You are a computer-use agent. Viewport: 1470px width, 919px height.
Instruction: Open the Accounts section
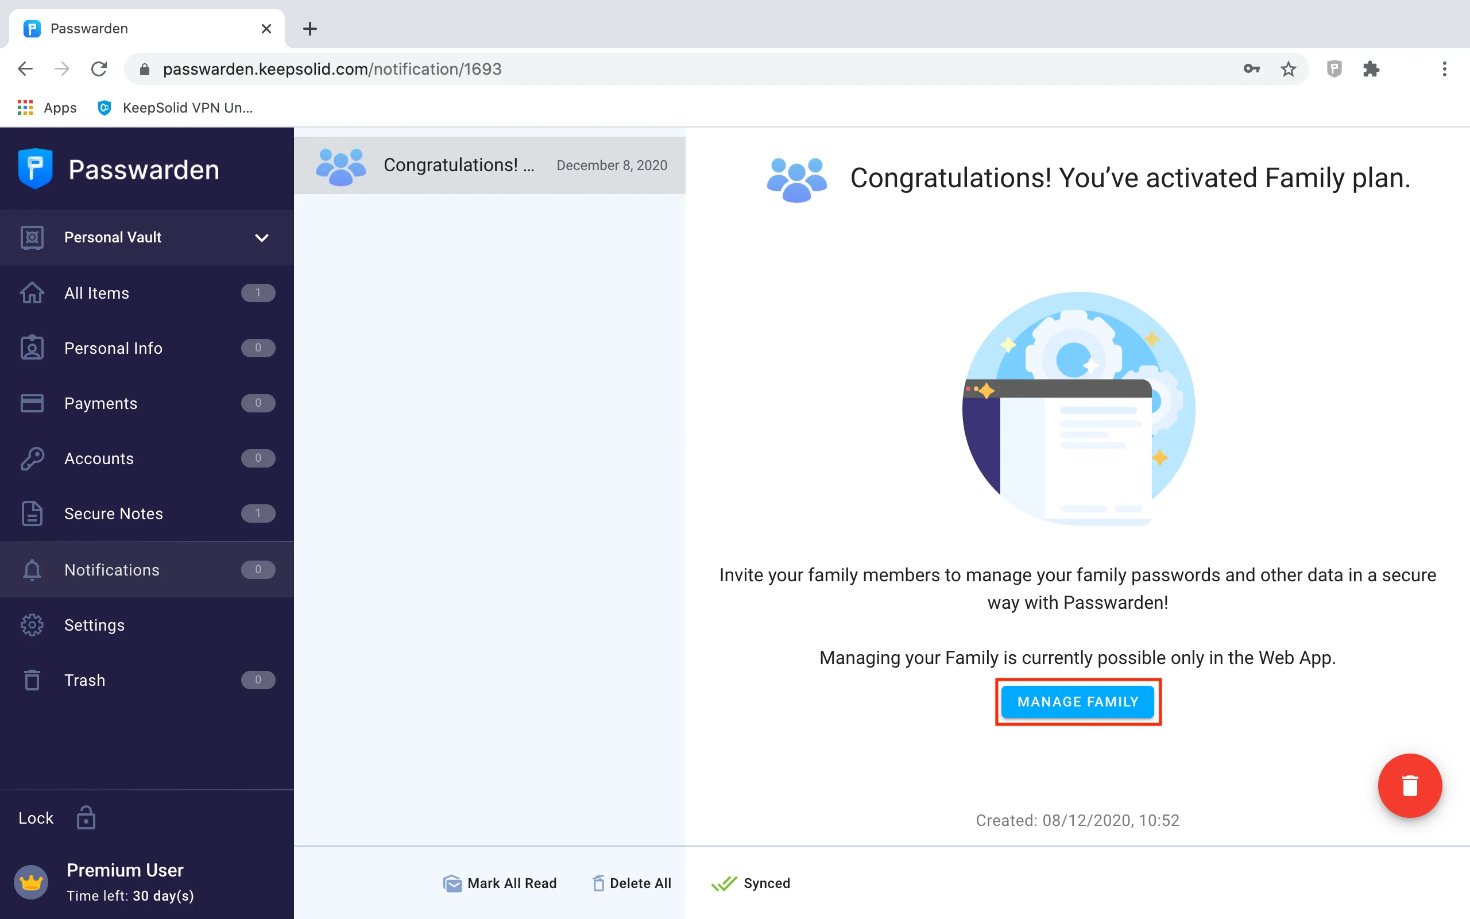99,458
